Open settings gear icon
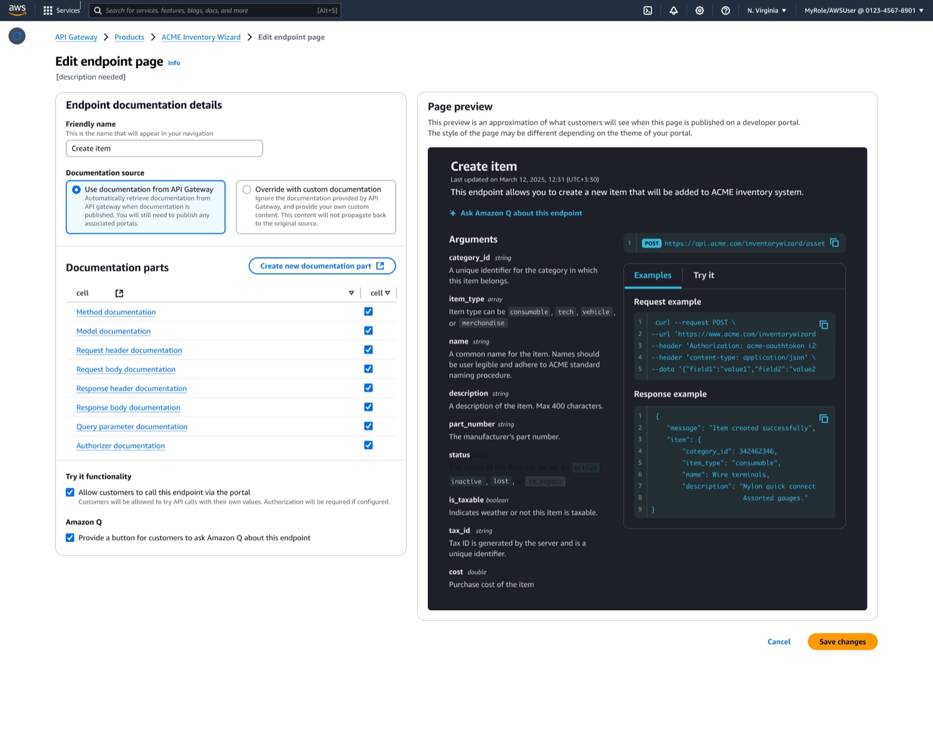 coord(700,11)
